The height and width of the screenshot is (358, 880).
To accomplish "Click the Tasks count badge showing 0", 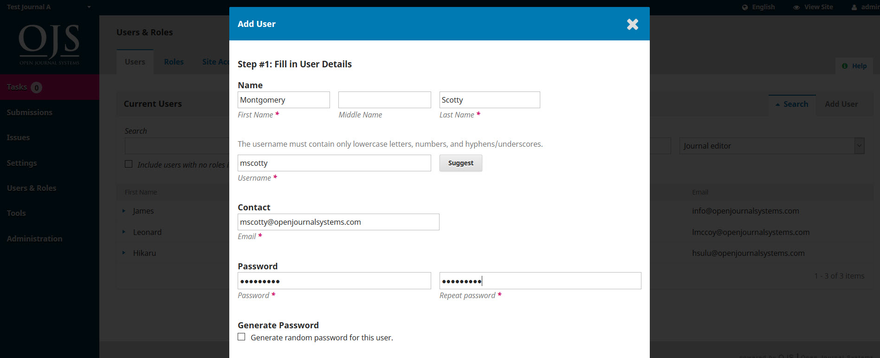I will 36,87.
